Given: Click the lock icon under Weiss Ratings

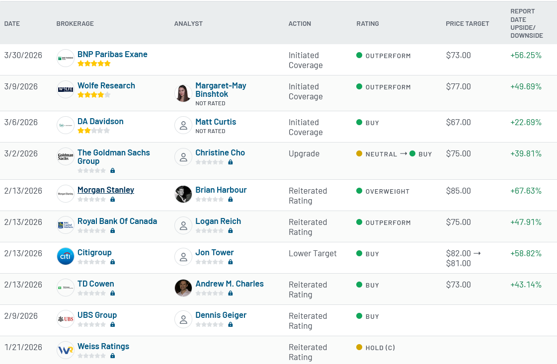Looking at the screenshot, I should 113,356.
